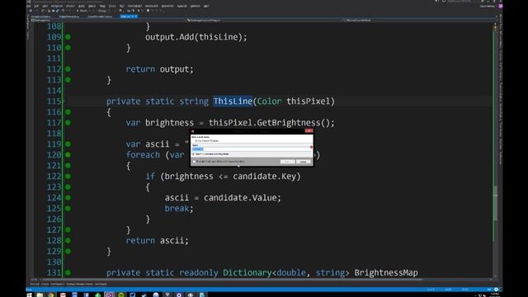Viewport: 528px width, 297px height.
Task: Click the highlighted 'ThisLine' method name
Action: 233,101
